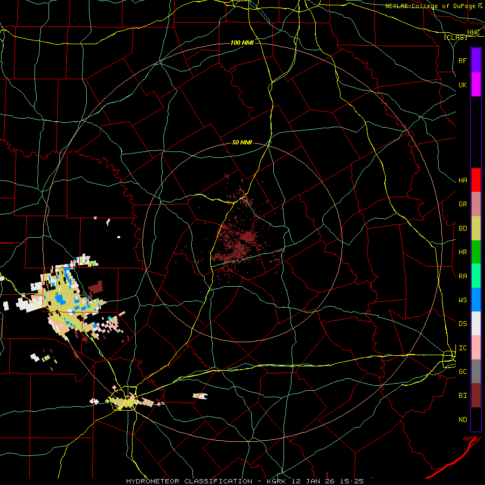The width and height of the screenshot is (485, 485).
Task: Click the IC legend label
Action: 462,348
